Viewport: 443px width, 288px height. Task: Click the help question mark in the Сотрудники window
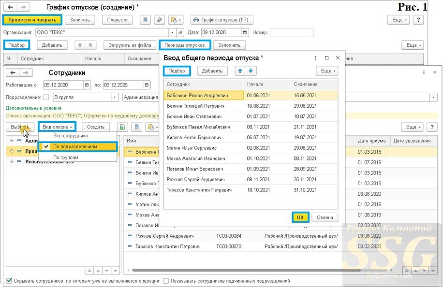coord(432,127)
